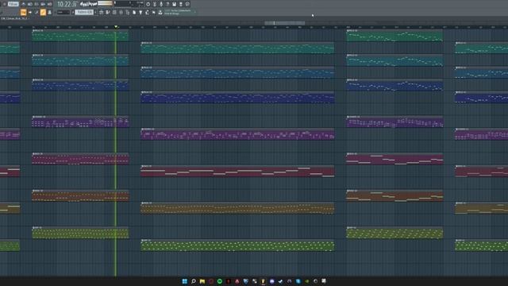Select the purple clip crossed by the playhead
Screen dimensions: 508x286
tap(80, 122)
